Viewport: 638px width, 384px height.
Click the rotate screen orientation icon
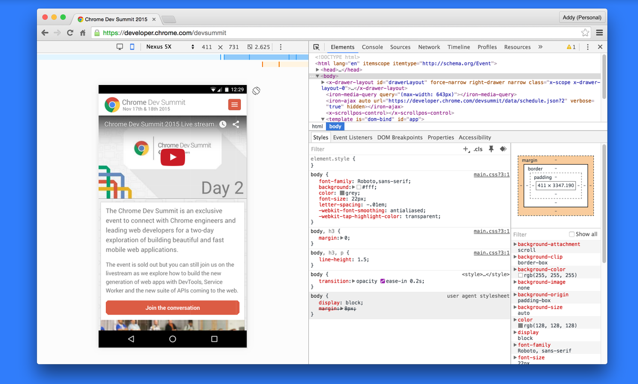click(256, 90)
